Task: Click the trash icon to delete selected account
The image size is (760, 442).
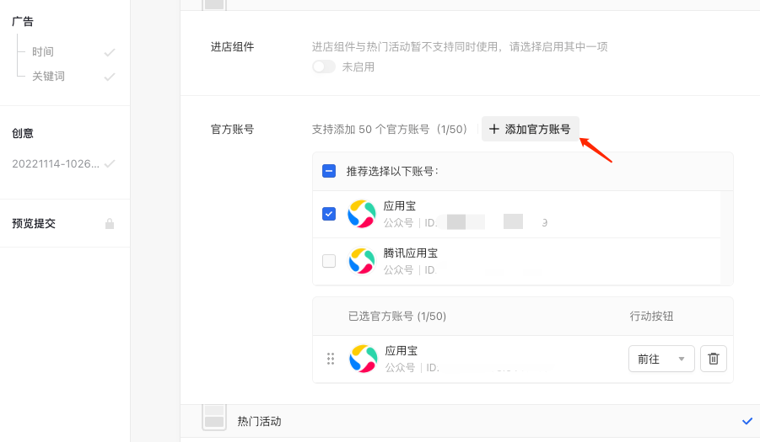Action: click(x=713, y=359)
